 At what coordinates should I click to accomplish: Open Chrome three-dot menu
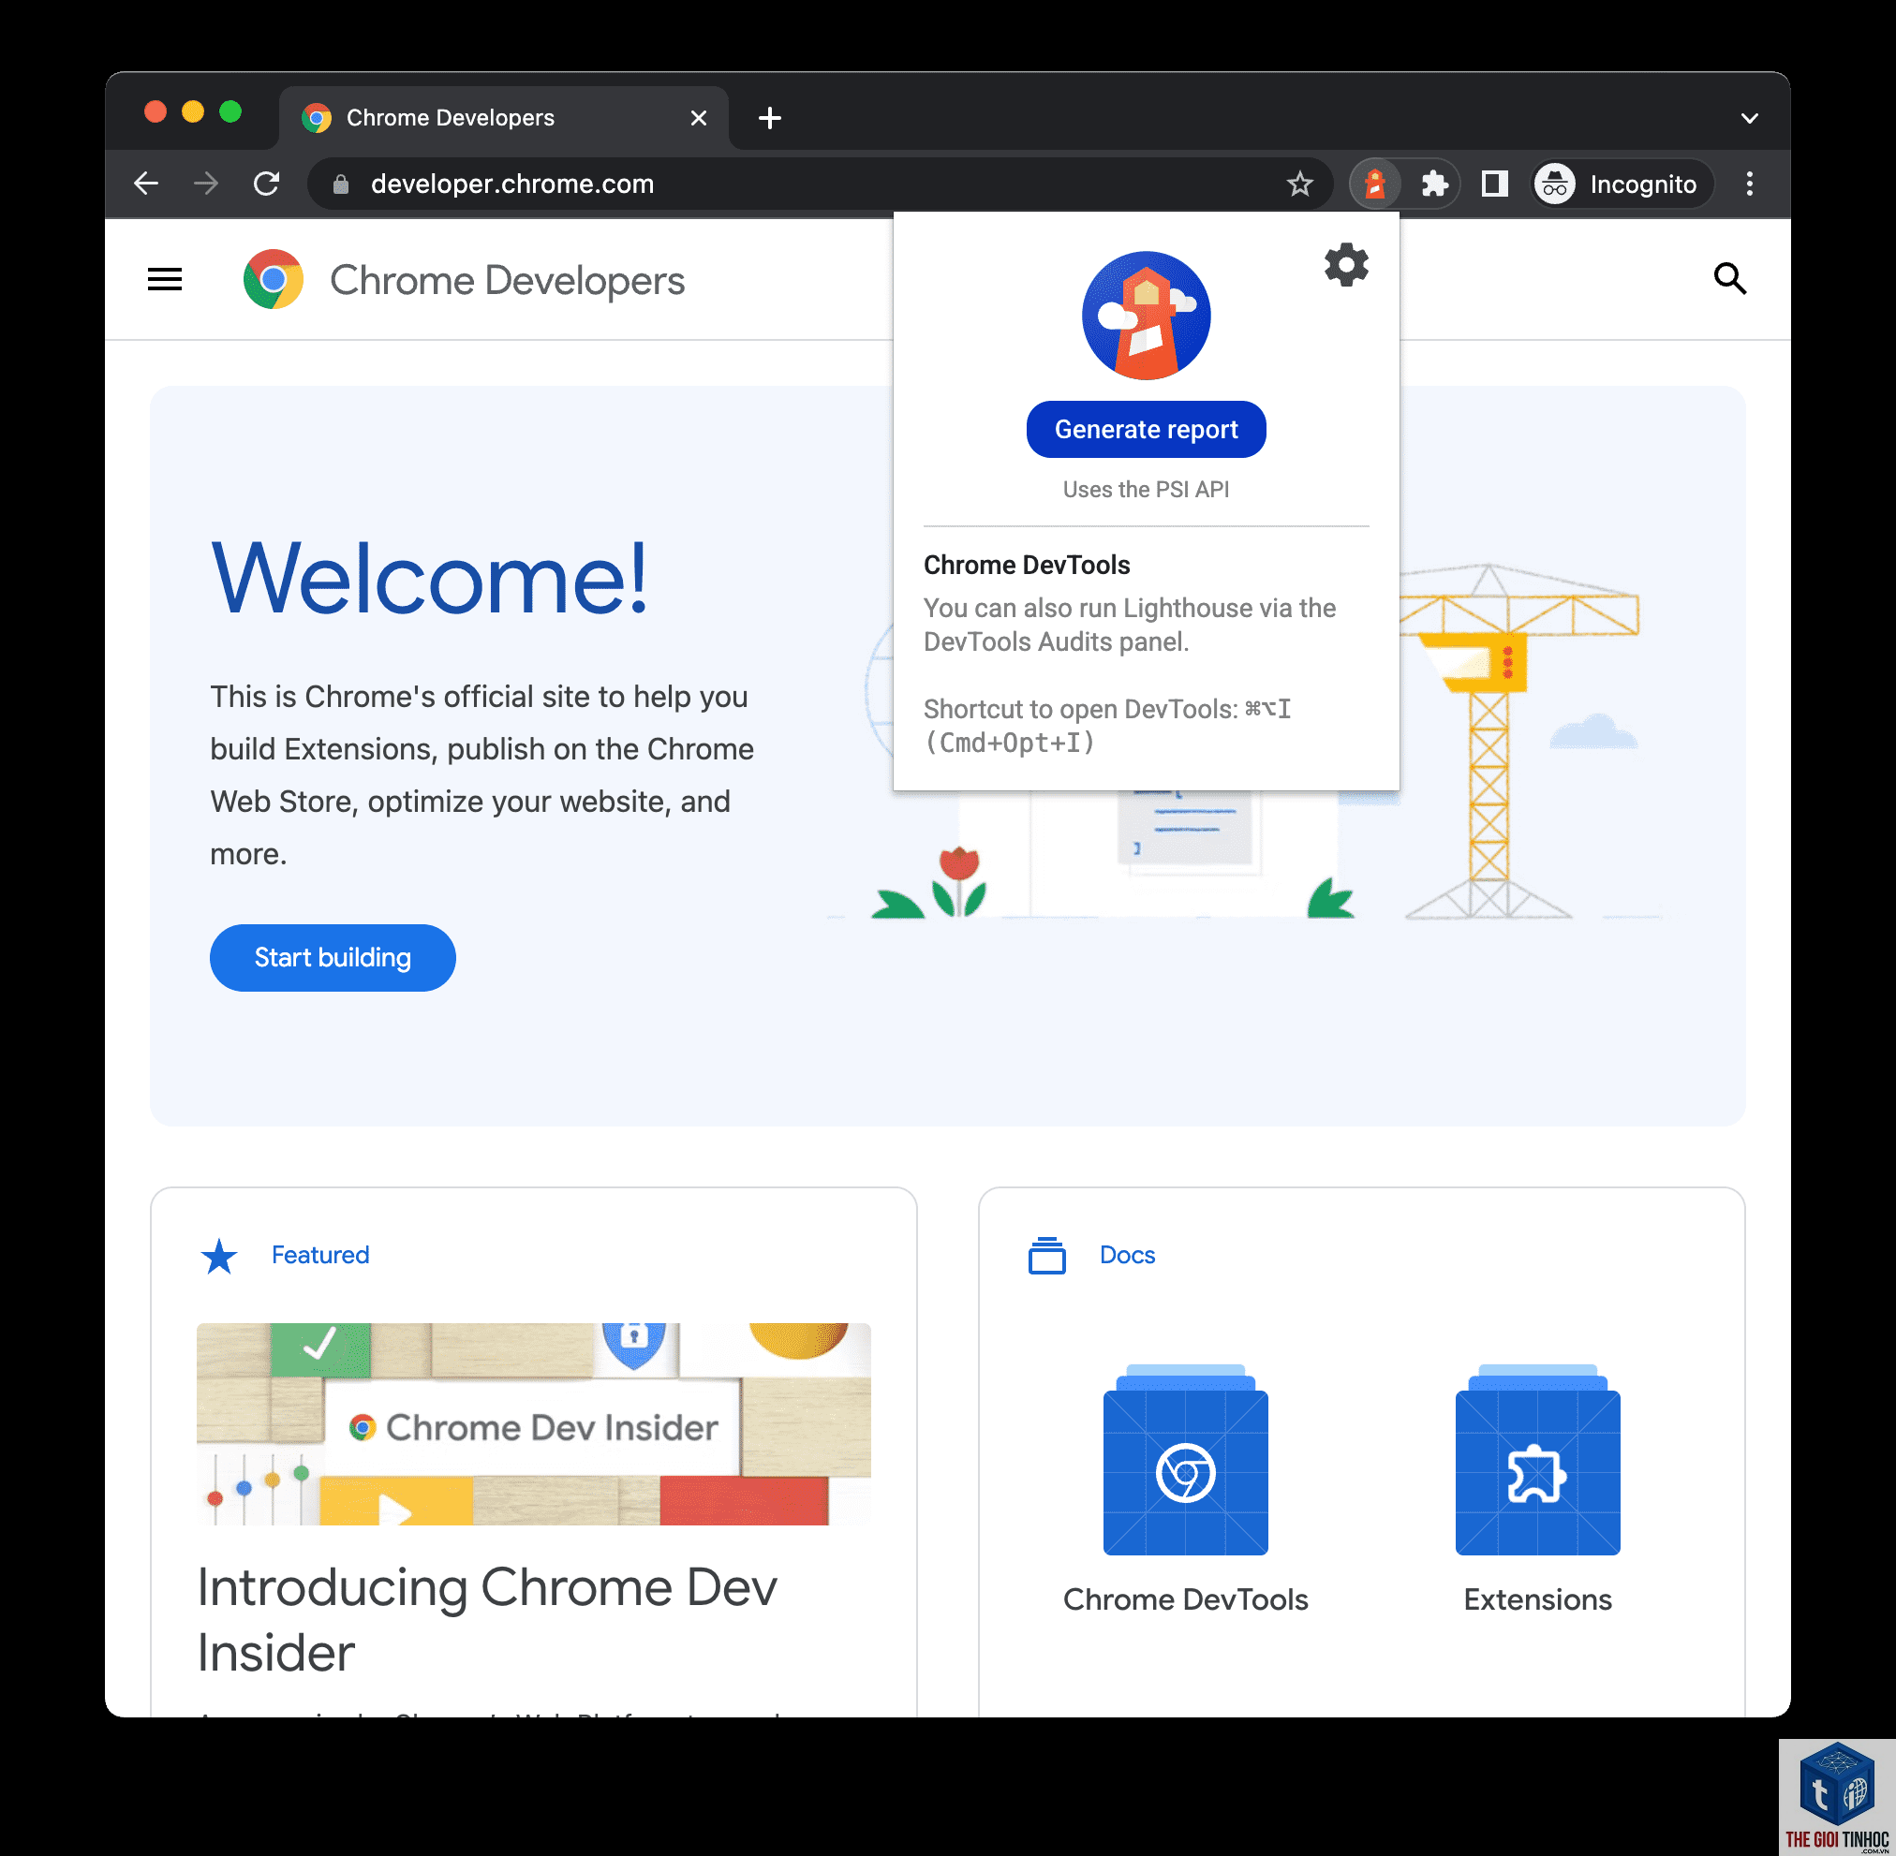click(x=1749, y=184)
